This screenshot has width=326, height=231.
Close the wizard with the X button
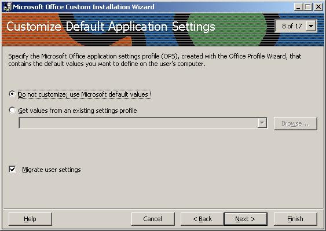318,7
